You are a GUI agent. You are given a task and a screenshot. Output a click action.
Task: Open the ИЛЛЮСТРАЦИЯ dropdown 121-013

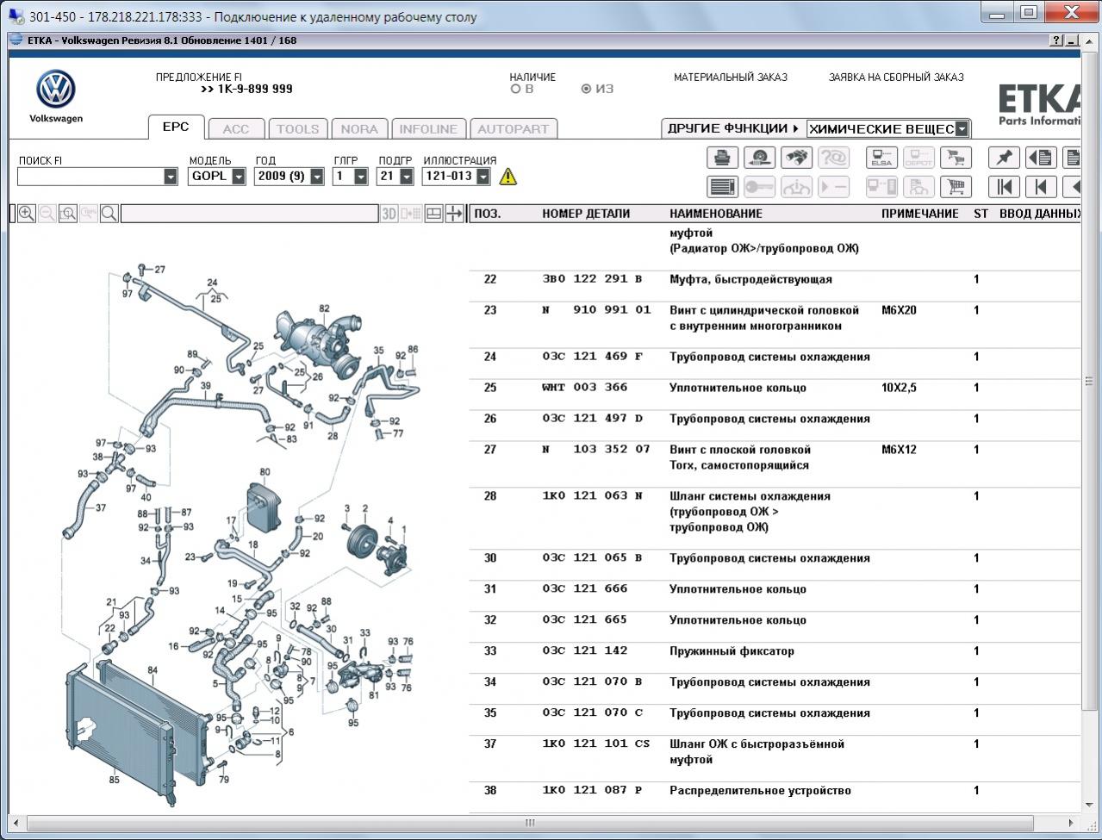tap(483, 177)
